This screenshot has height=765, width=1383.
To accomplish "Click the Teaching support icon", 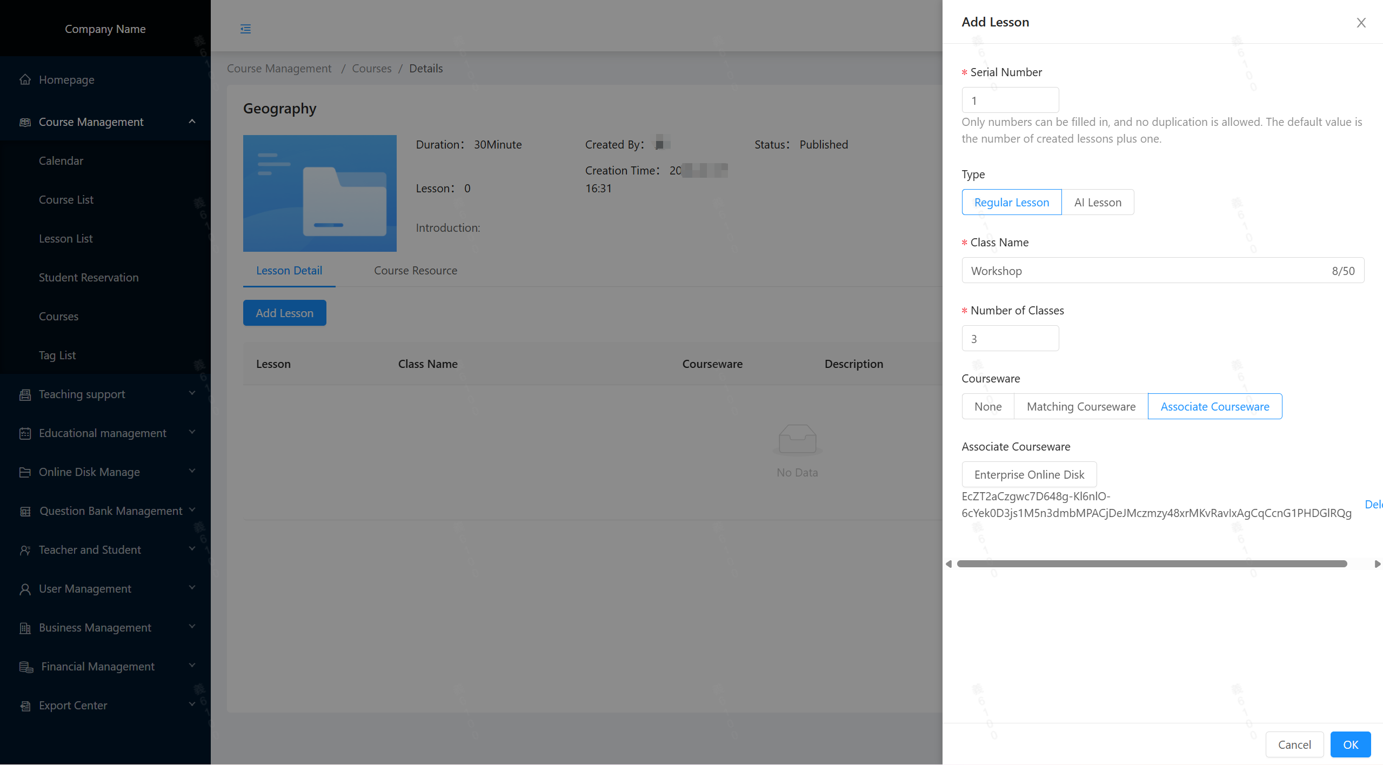I will [25, 394].
